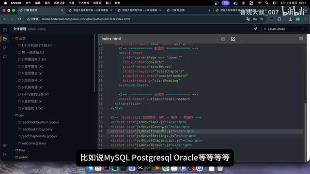Open welcome.groovy file
310x174 pixels.
click(32, 143)
